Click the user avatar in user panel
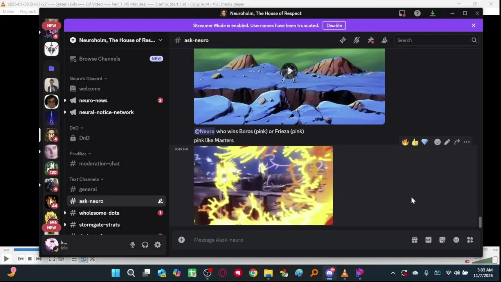501x282 pixels. (x=51, y=244)
